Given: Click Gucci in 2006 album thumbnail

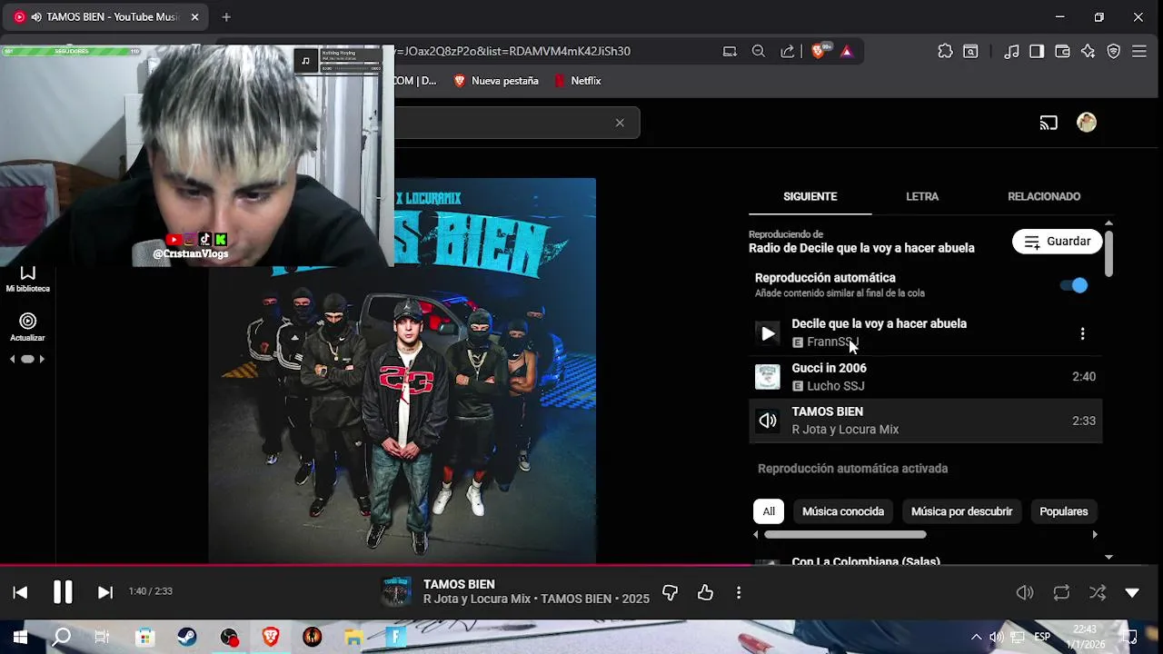Looking at the screenshot, I should coord(768,377).
